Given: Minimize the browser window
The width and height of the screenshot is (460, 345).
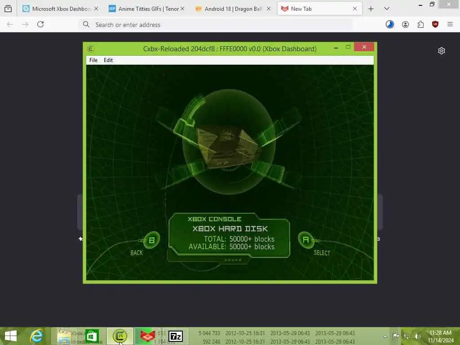Looking at the screenshot, I should coord(420,4).
